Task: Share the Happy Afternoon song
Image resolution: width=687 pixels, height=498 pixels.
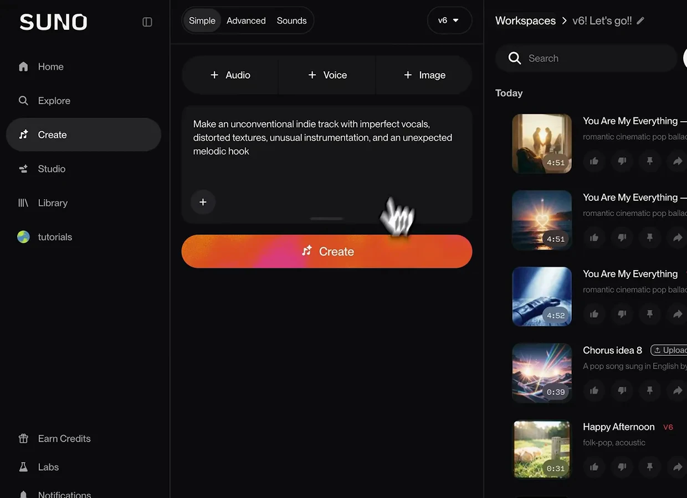Action: [677, 467]
